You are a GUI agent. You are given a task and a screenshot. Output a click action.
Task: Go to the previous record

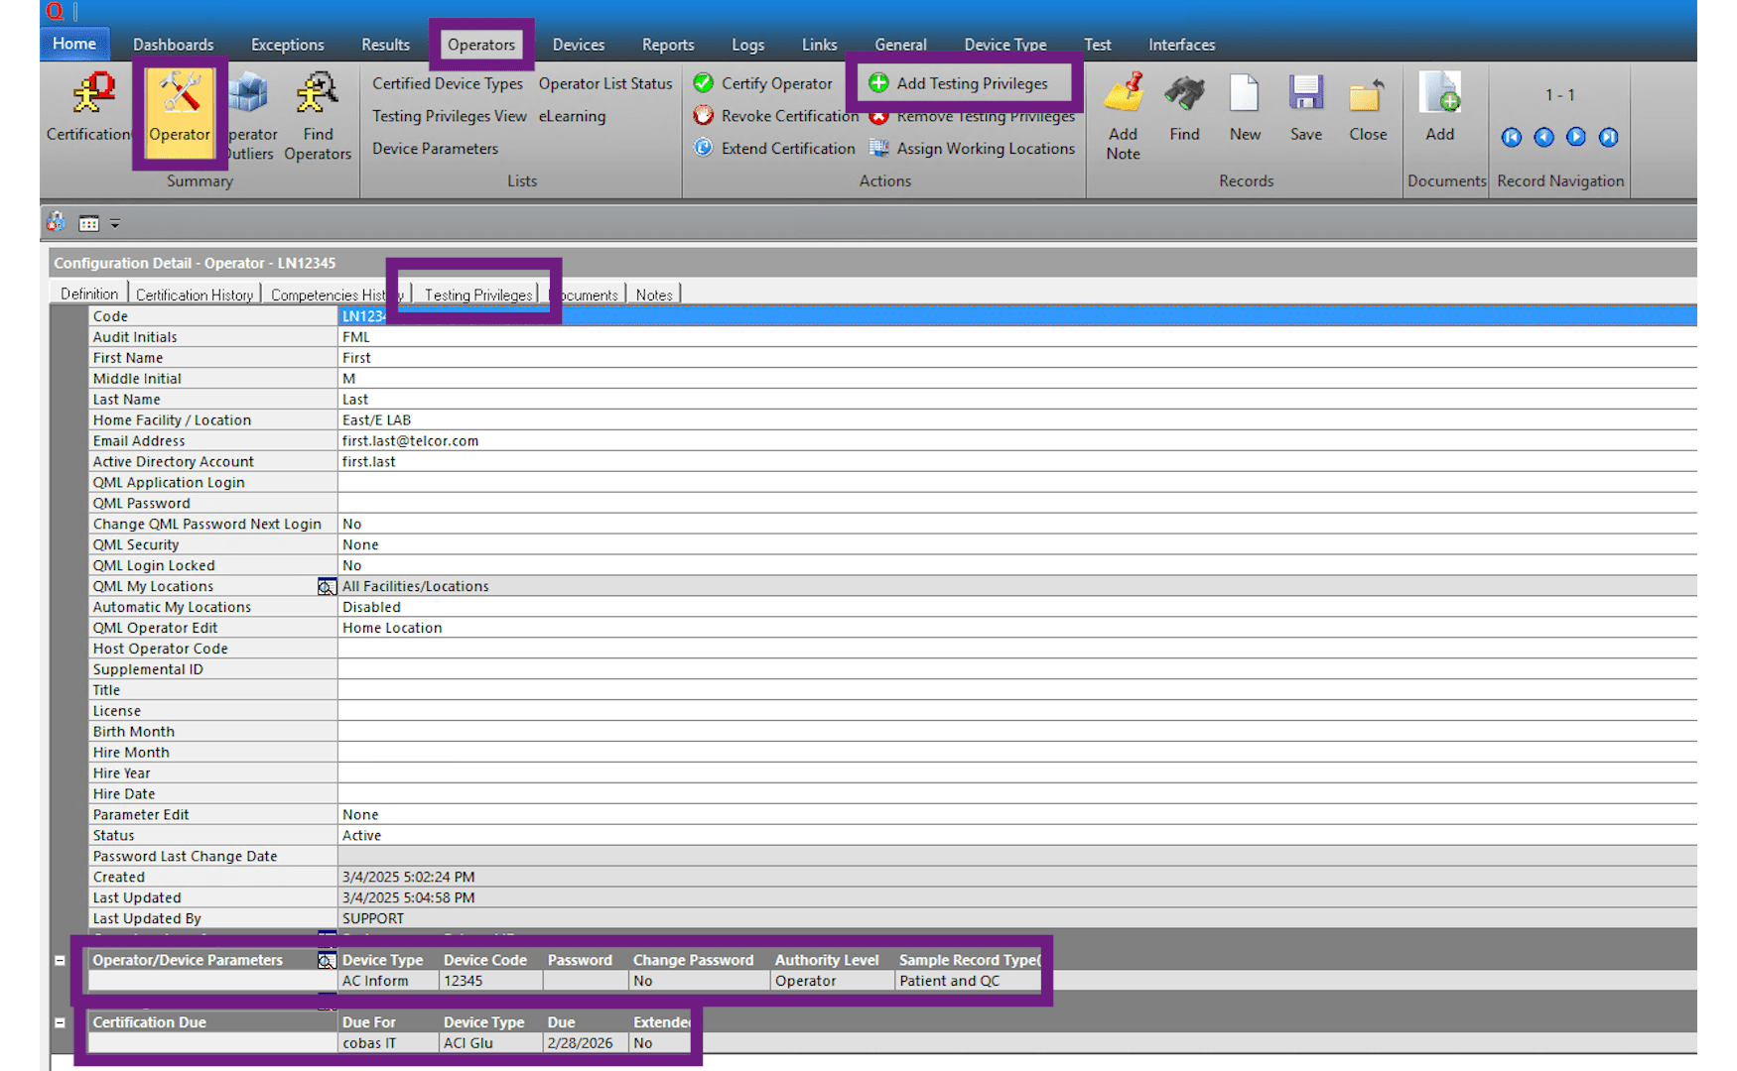pyautogui.click(x=1543, y=137)
